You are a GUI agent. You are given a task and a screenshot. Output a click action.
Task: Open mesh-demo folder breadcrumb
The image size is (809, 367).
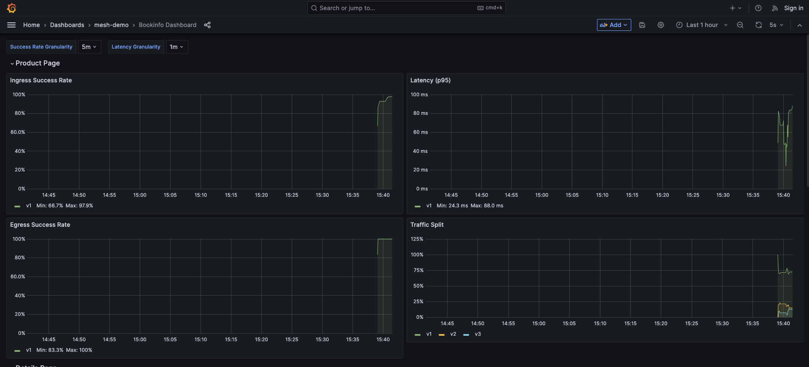coord(111,25)
